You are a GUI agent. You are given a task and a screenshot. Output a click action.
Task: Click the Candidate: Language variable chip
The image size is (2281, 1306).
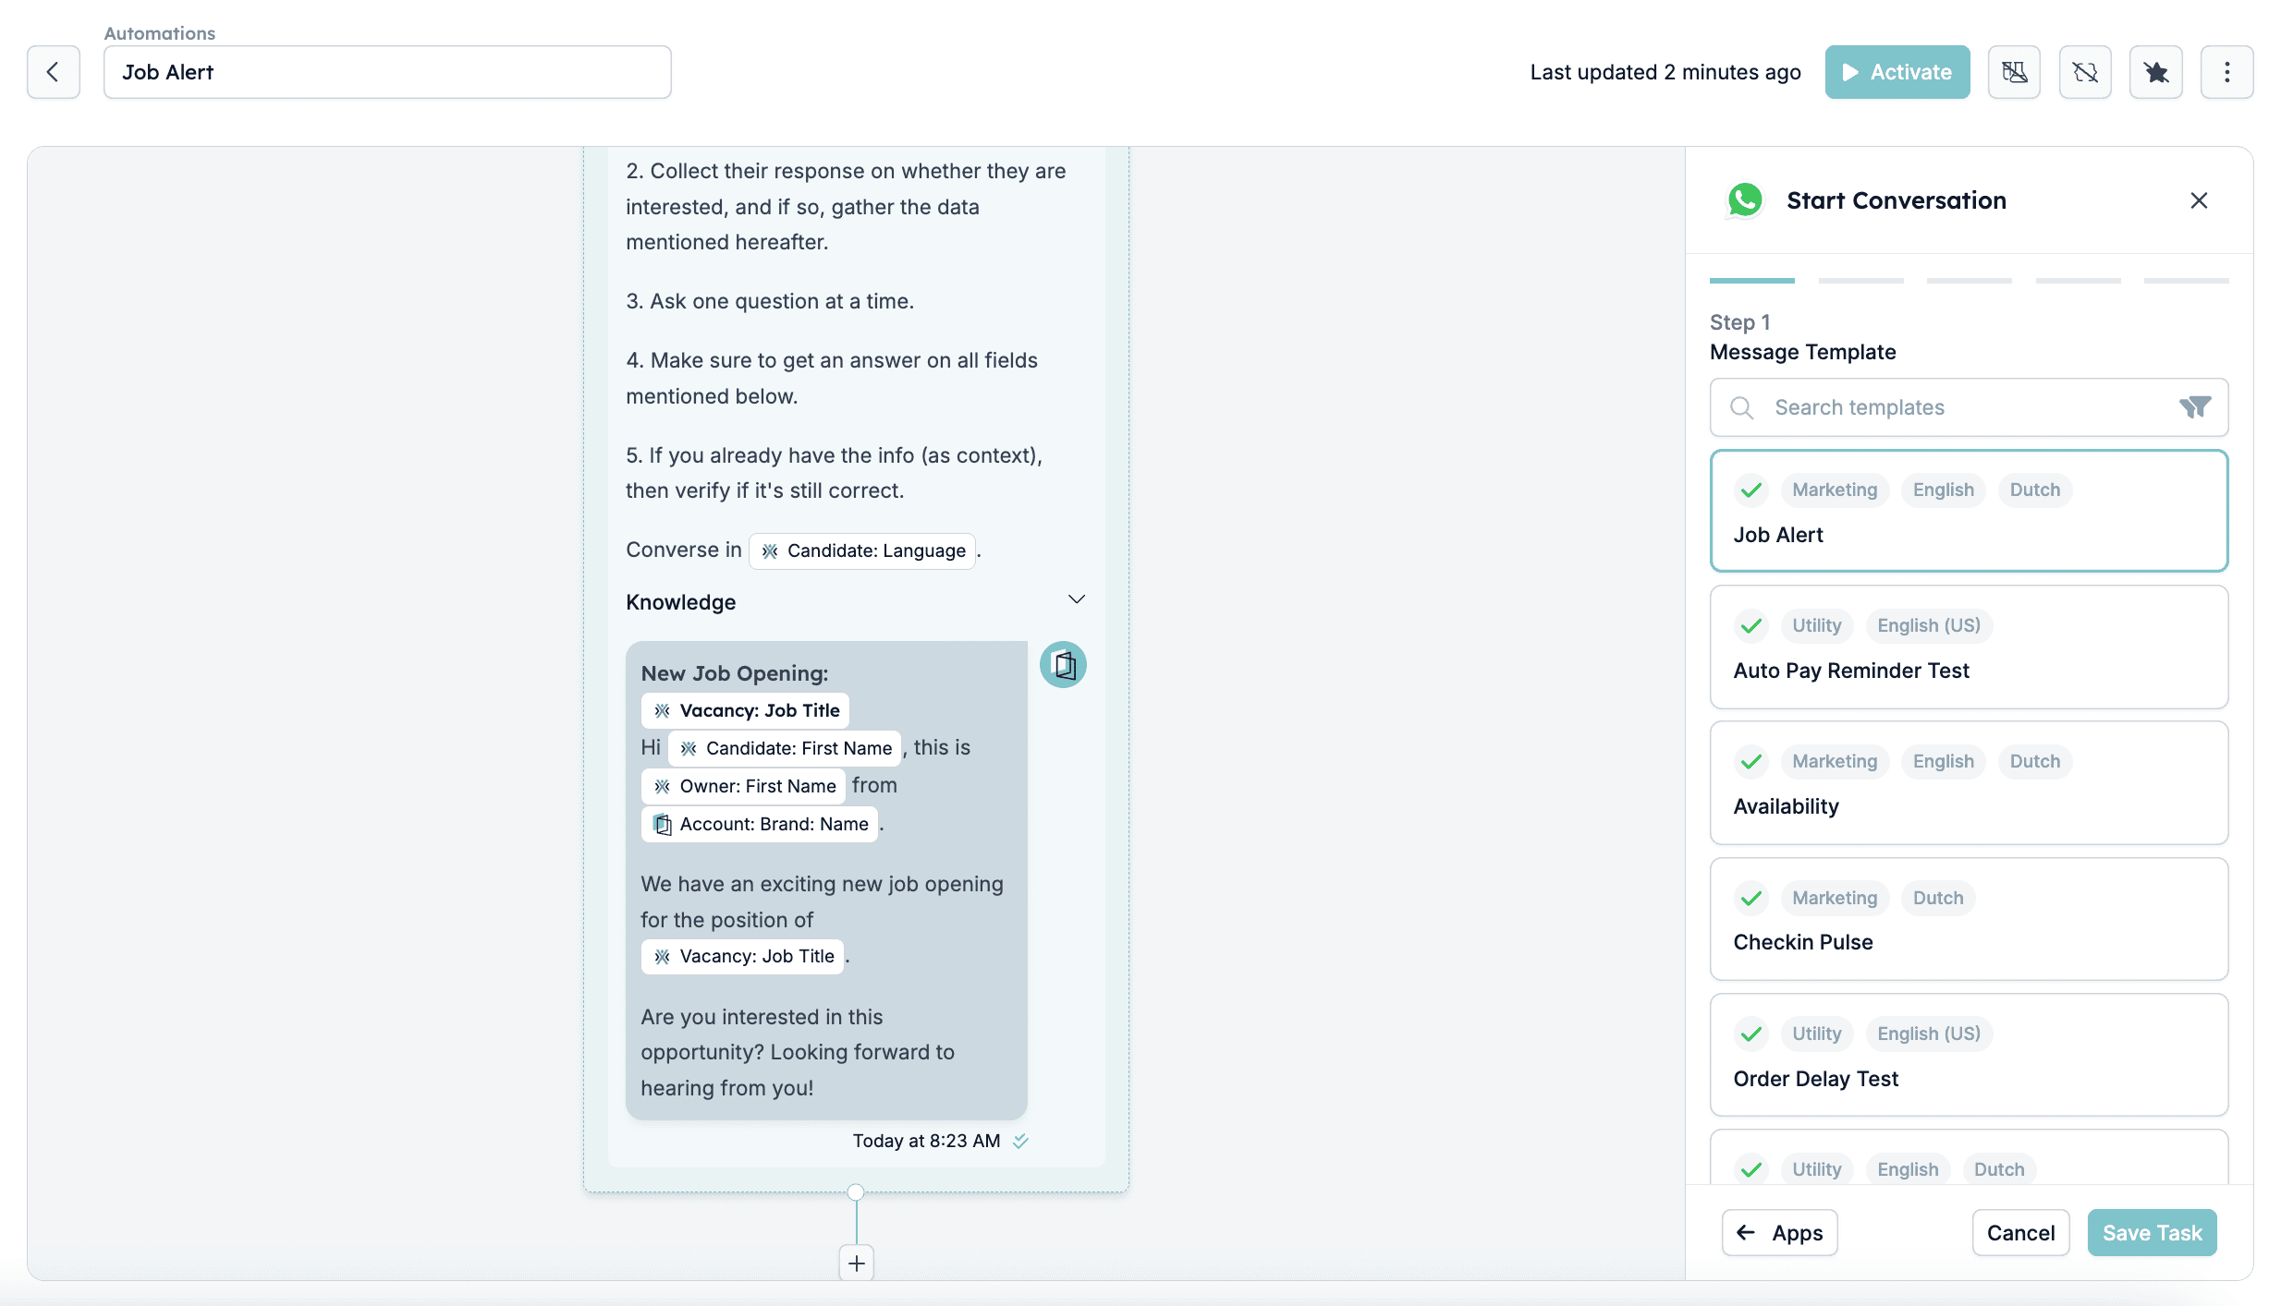(x=862, y=551)
